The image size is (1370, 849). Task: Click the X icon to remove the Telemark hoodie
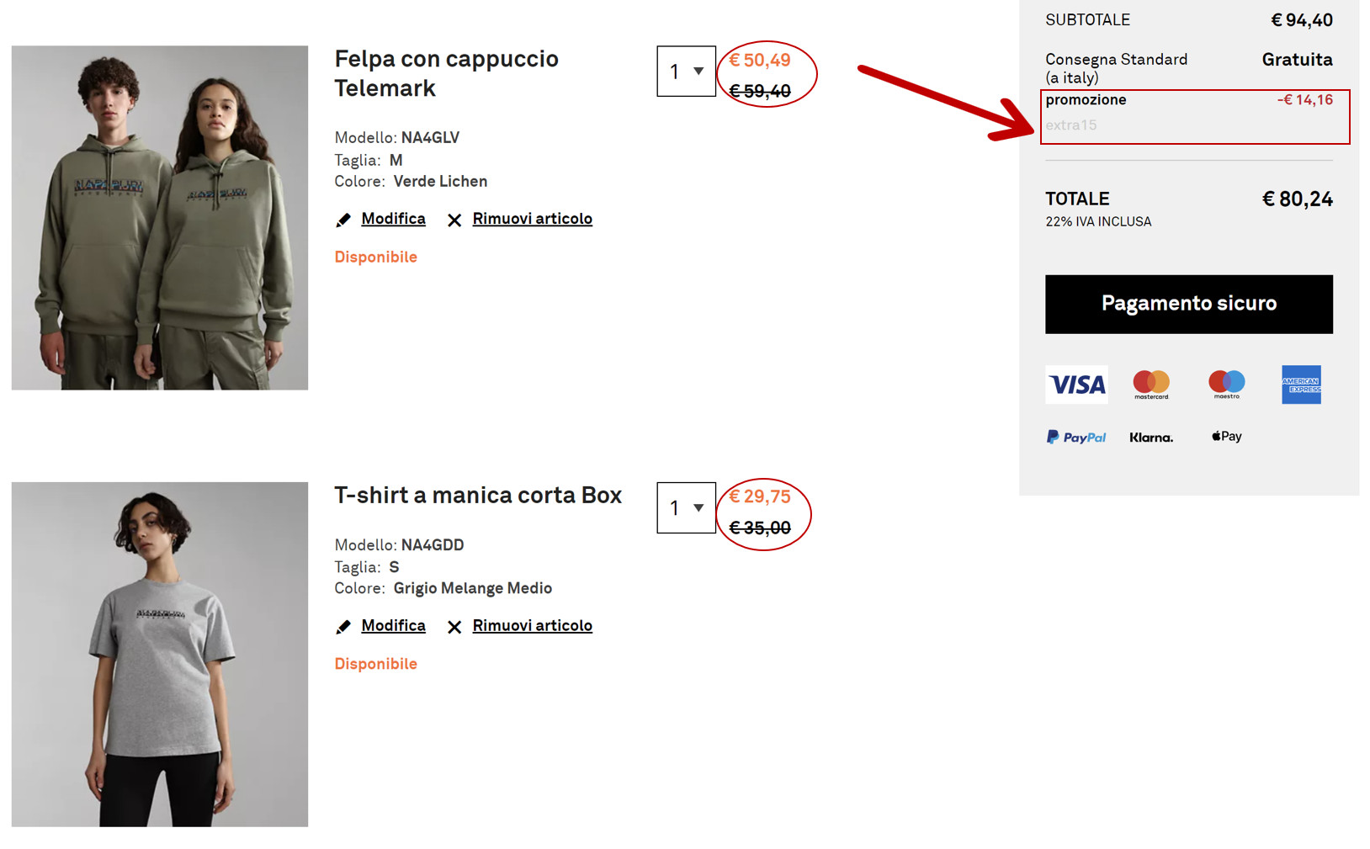point(454,220)
